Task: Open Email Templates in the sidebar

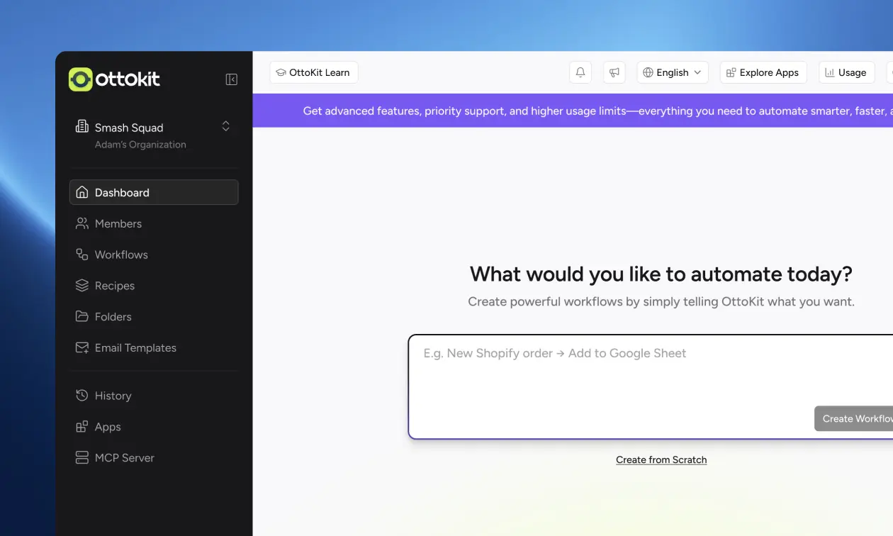Action: (x=154, y=348)
